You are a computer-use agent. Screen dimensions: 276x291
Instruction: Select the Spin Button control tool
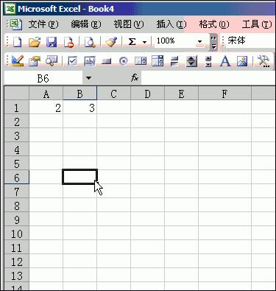point(191,61)
